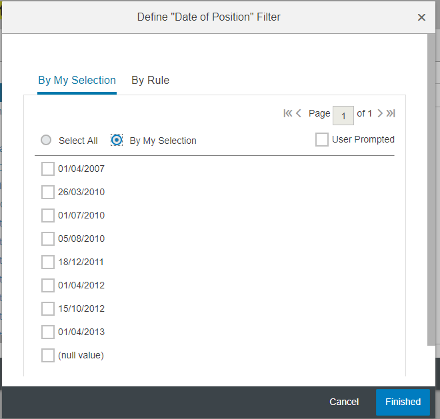Choose the By My Selection radio button
This screenshot has width=440, height=419.
tap(117, 140)
